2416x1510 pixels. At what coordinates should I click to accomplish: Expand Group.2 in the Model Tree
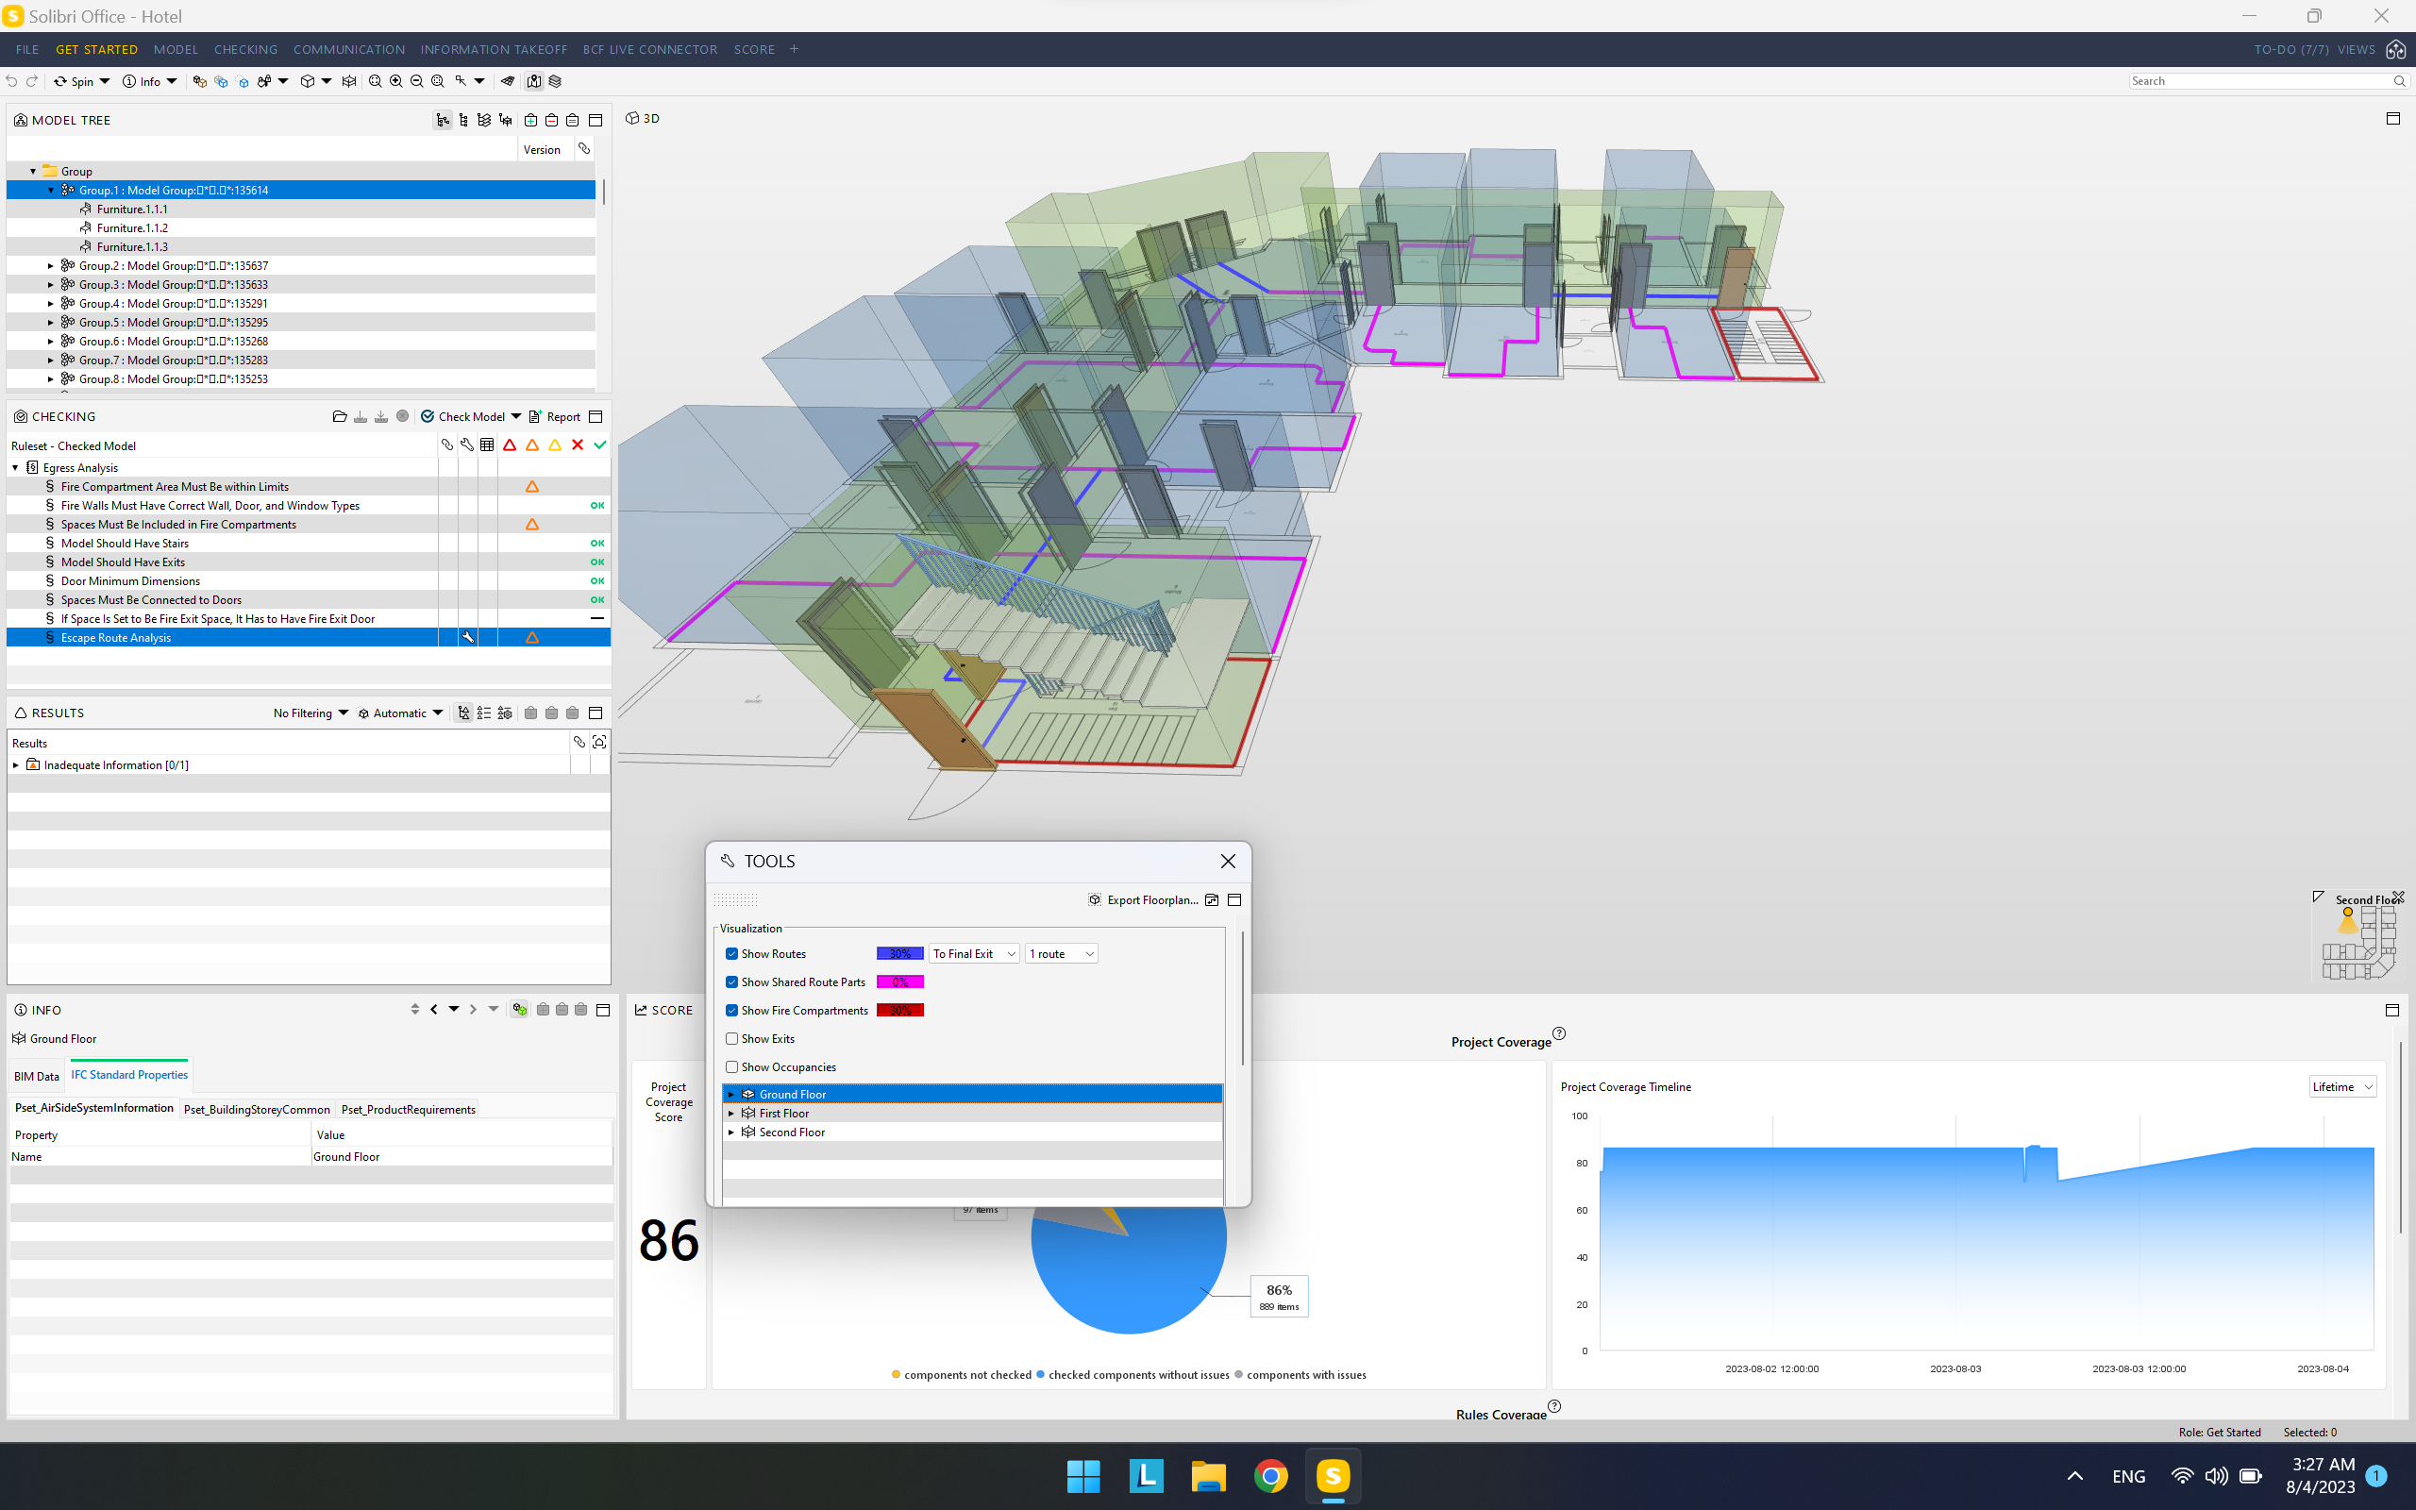(x=51, y=265)
